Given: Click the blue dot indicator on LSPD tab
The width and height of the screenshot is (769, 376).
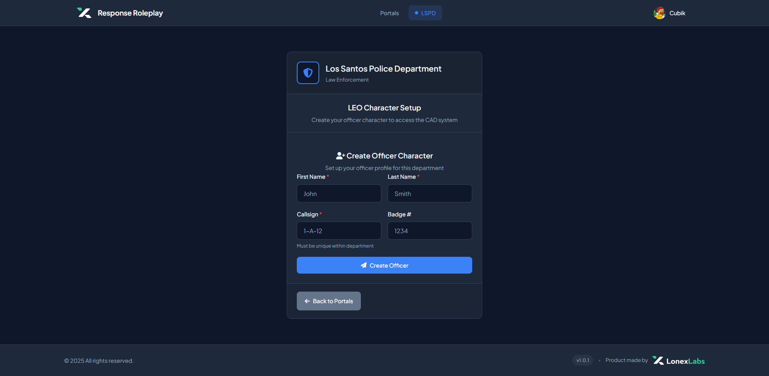Looking at the screenshot, I should (x=417, y=13).
